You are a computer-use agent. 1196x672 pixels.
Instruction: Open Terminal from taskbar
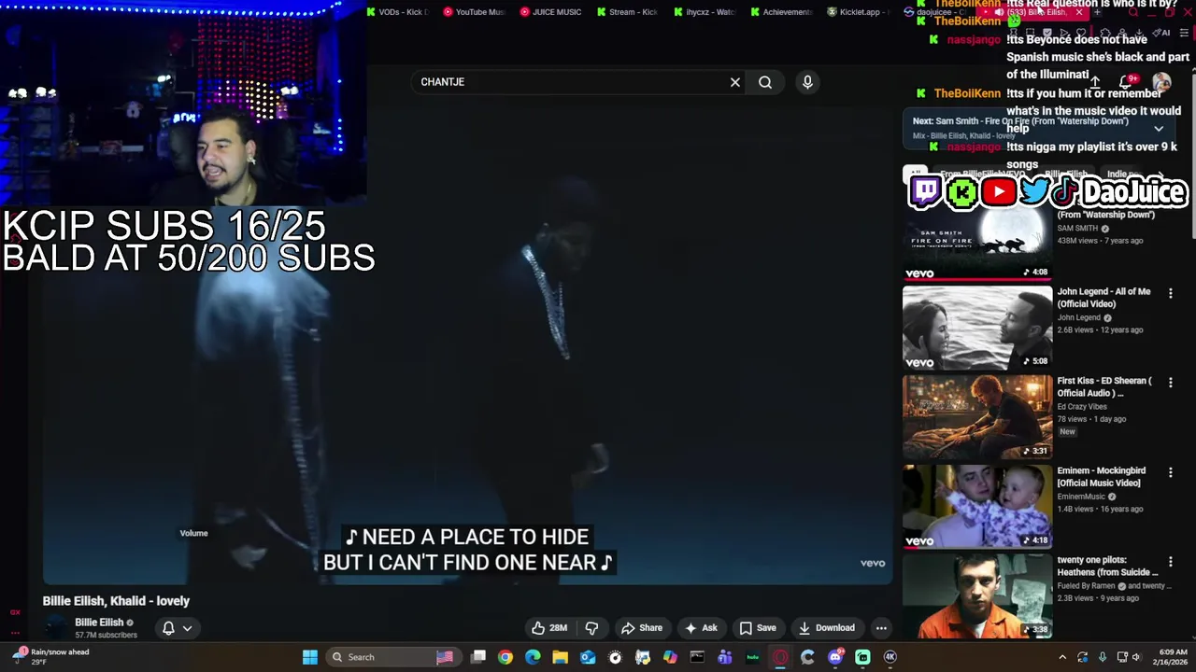click(697, 657)
